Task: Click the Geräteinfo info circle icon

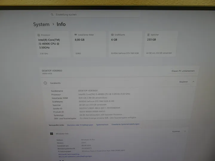Action: coord(45,83)
